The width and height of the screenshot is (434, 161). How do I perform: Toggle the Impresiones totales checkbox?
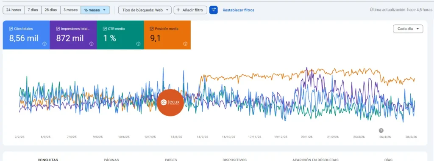[x=58, y=28]
